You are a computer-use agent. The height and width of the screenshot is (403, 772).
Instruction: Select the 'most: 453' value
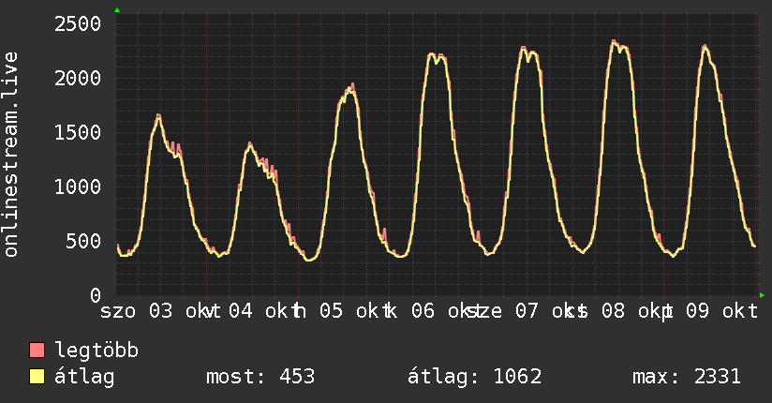[260, 377]
